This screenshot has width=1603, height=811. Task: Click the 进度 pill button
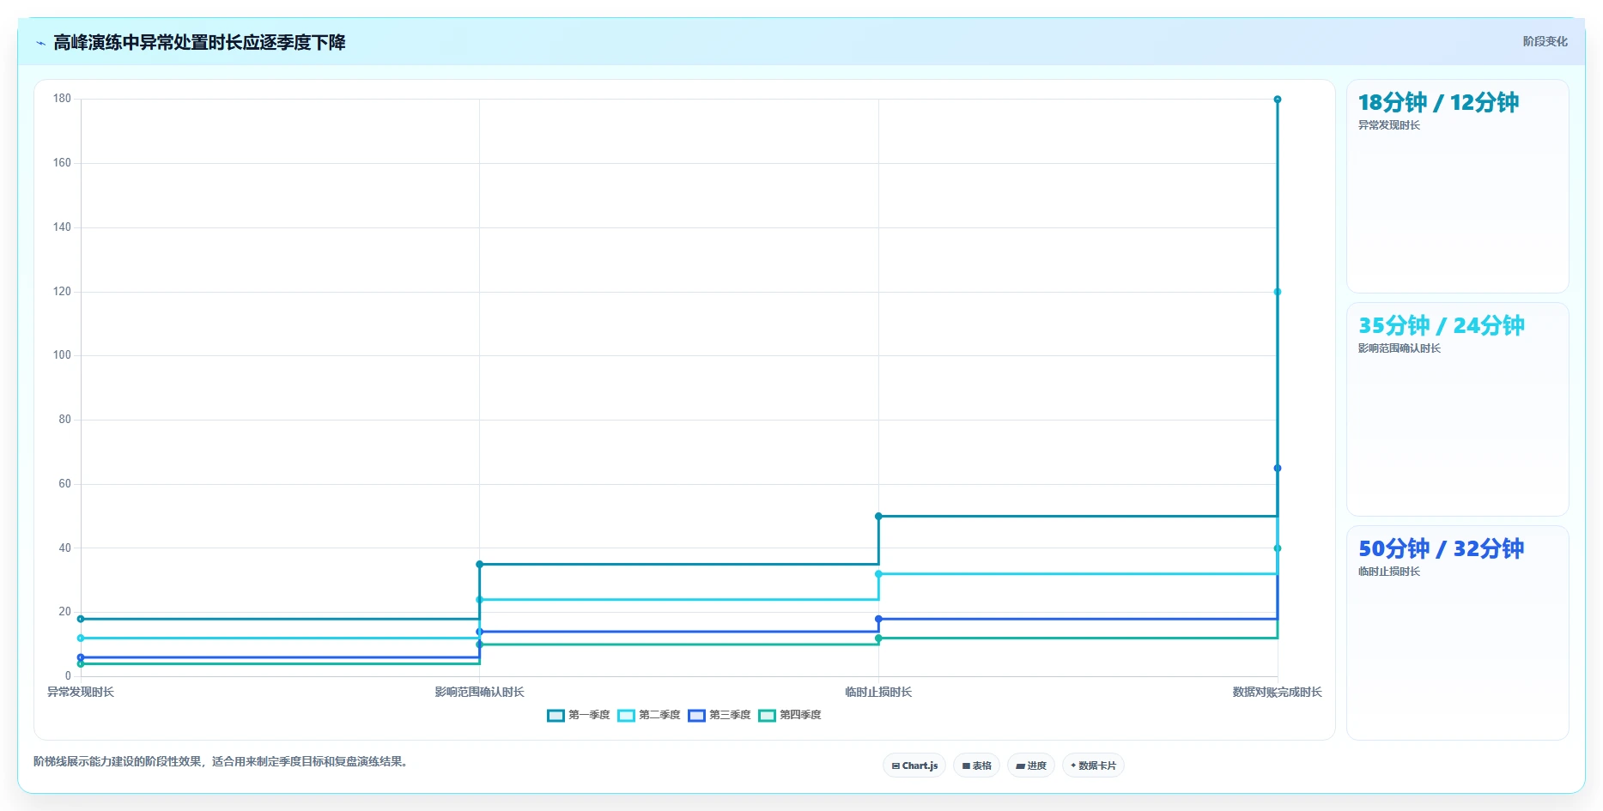coord(1030,766)
